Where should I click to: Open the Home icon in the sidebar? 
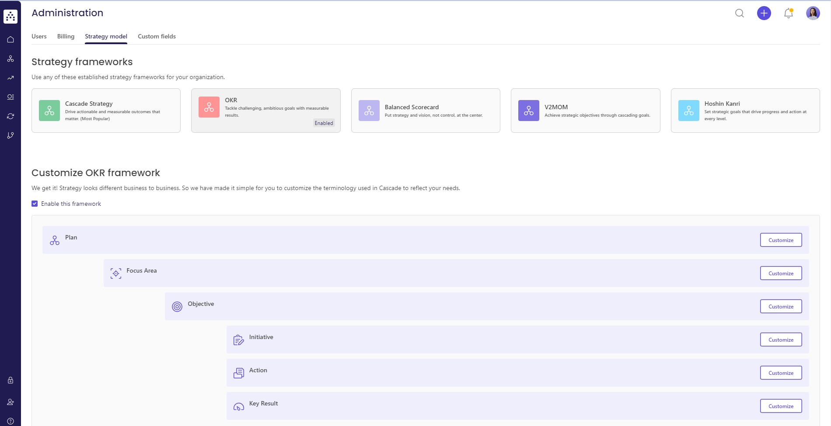(10, 39)
